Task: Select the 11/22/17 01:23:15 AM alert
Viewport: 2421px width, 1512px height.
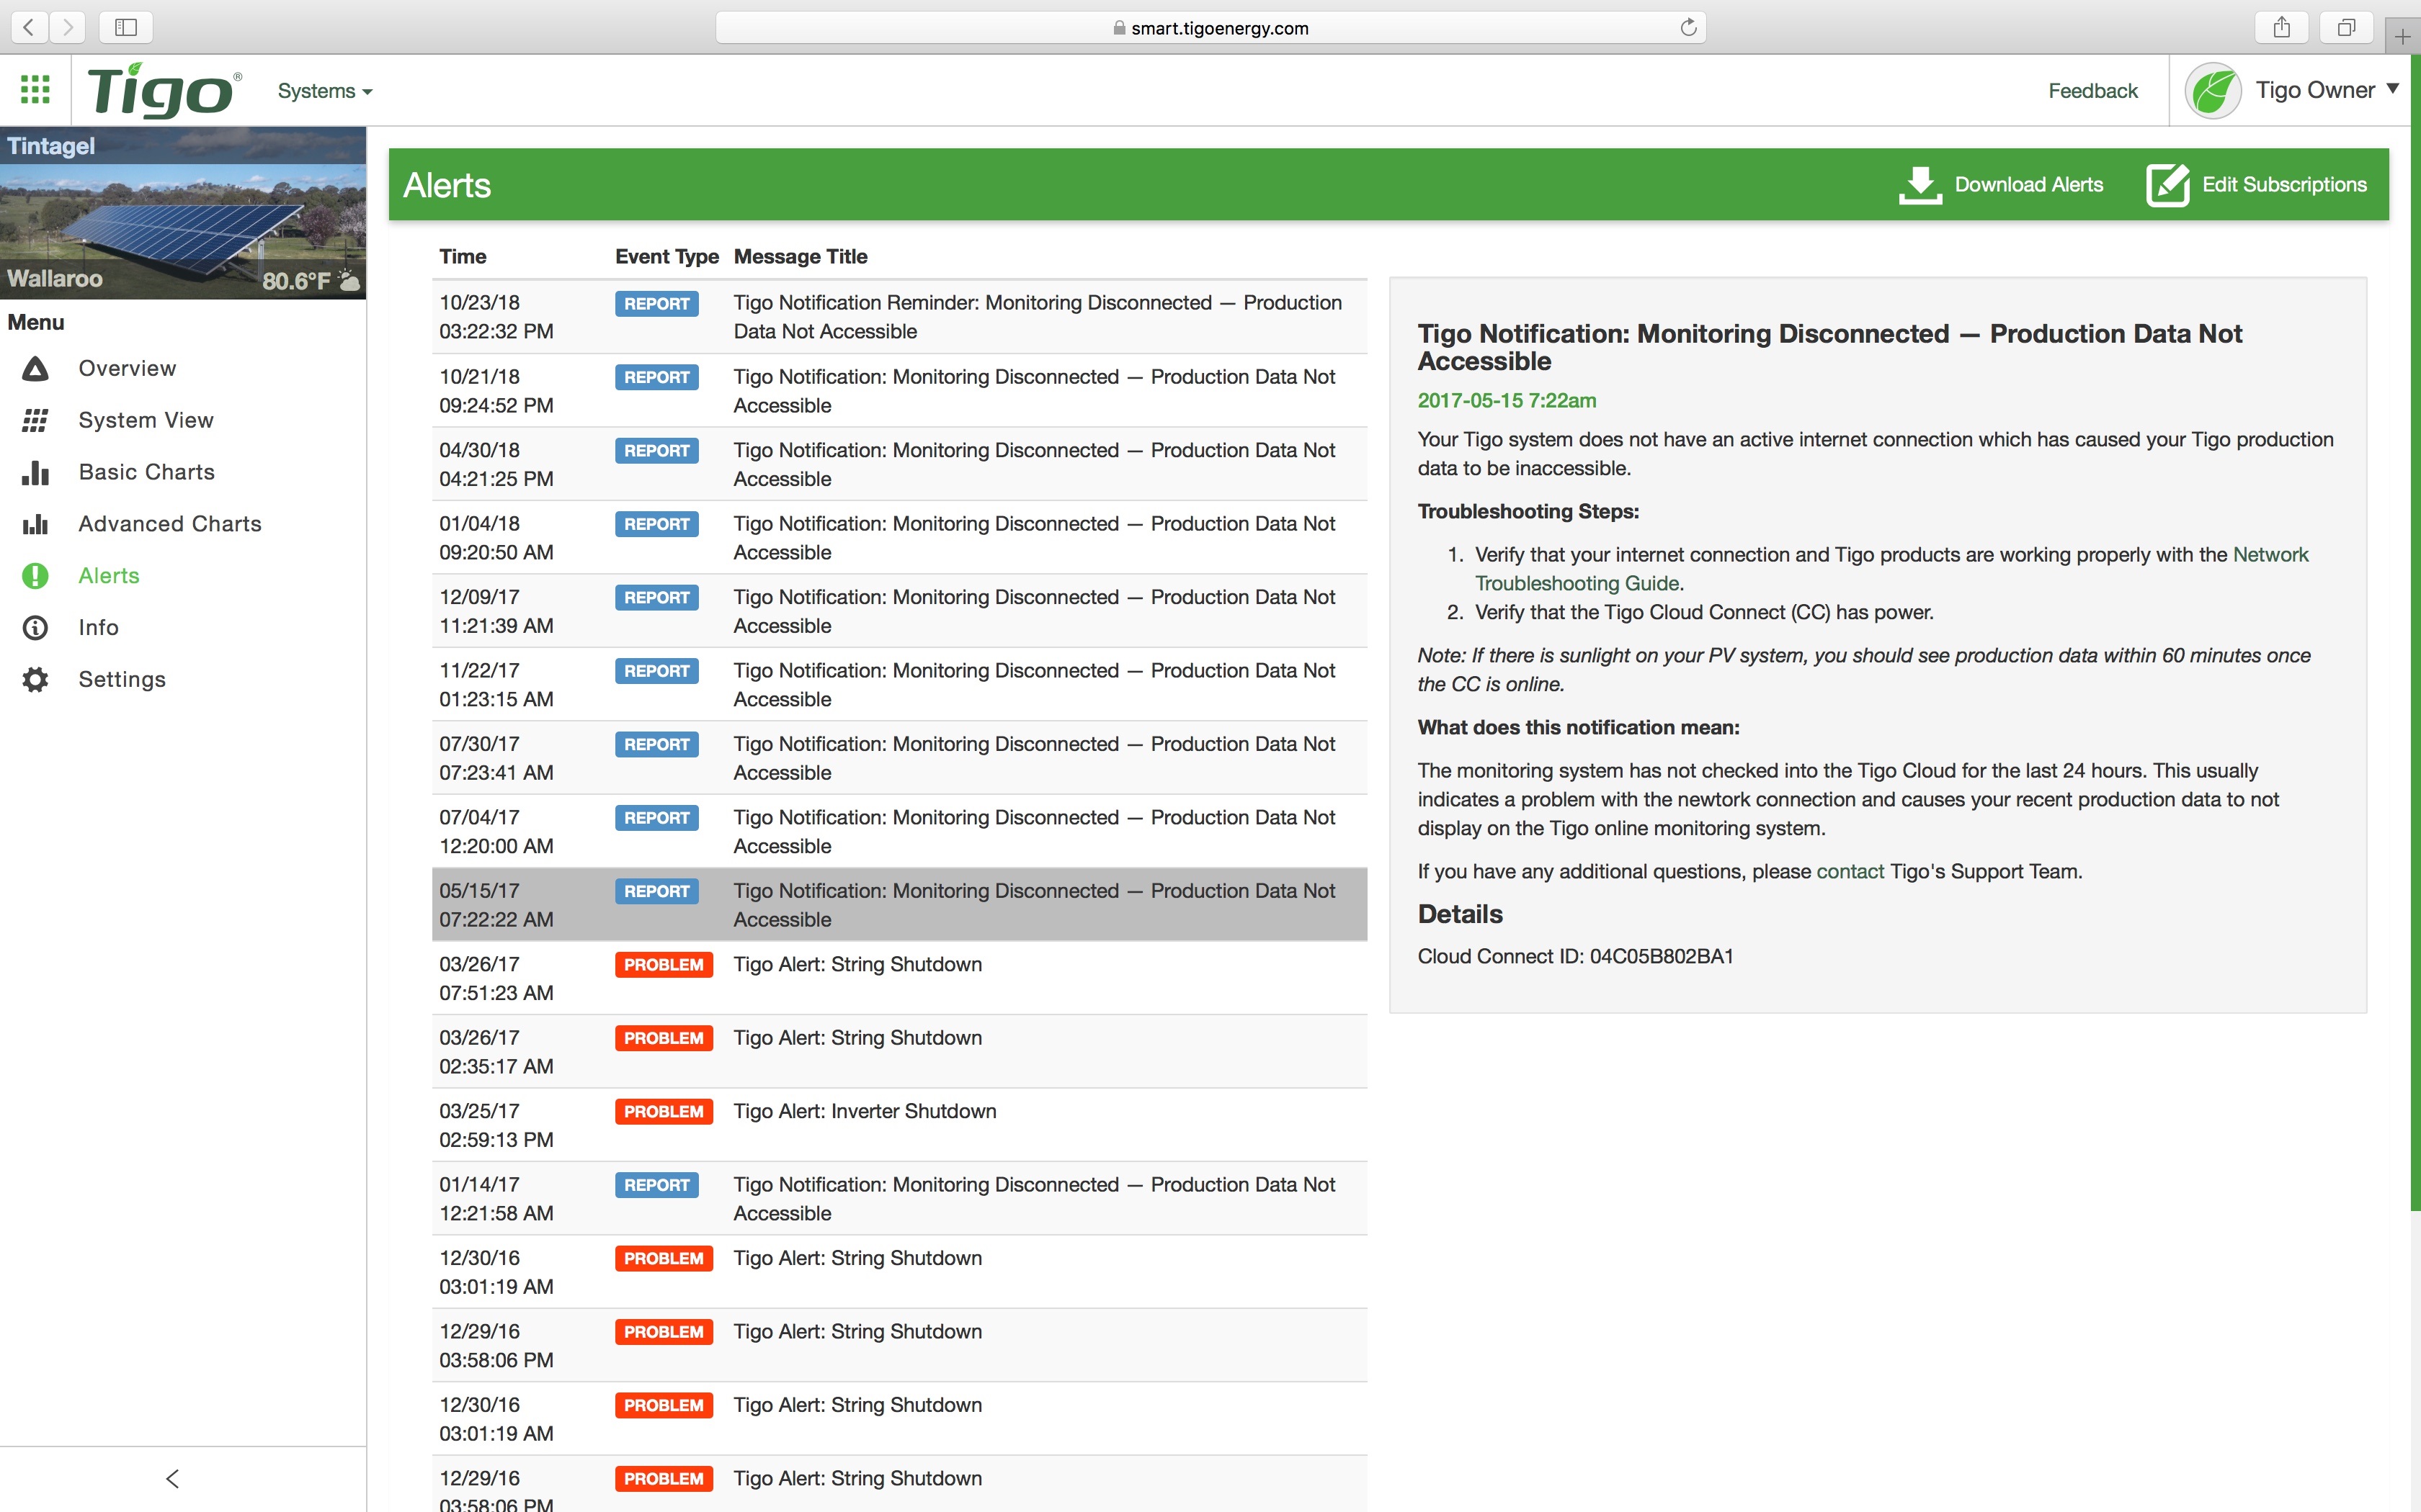Action: (x=899, y=685)
